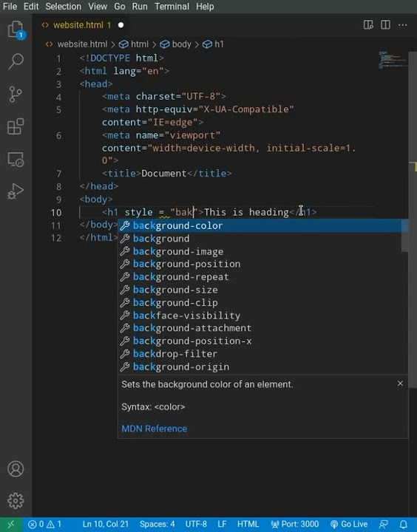Select the background-clip suggestion
The height and width of the screenshot is (532, 417).
(x=260, y=303)
